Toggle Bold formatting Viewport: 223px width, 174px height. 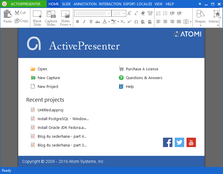pyautogui.click(x=77, y=22)
